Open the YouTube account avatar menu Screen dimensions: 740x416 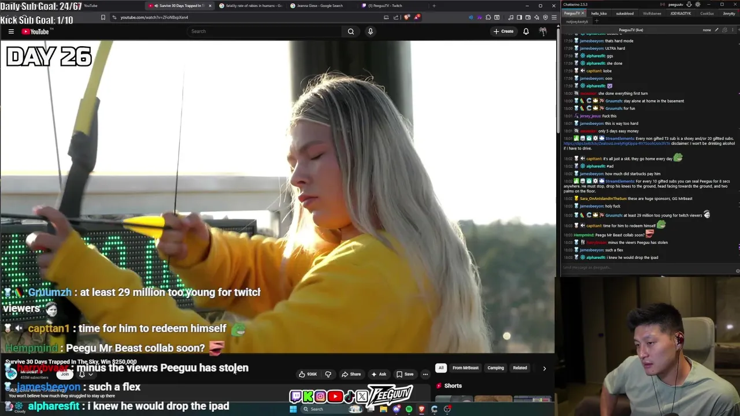[x=543, y=31]
